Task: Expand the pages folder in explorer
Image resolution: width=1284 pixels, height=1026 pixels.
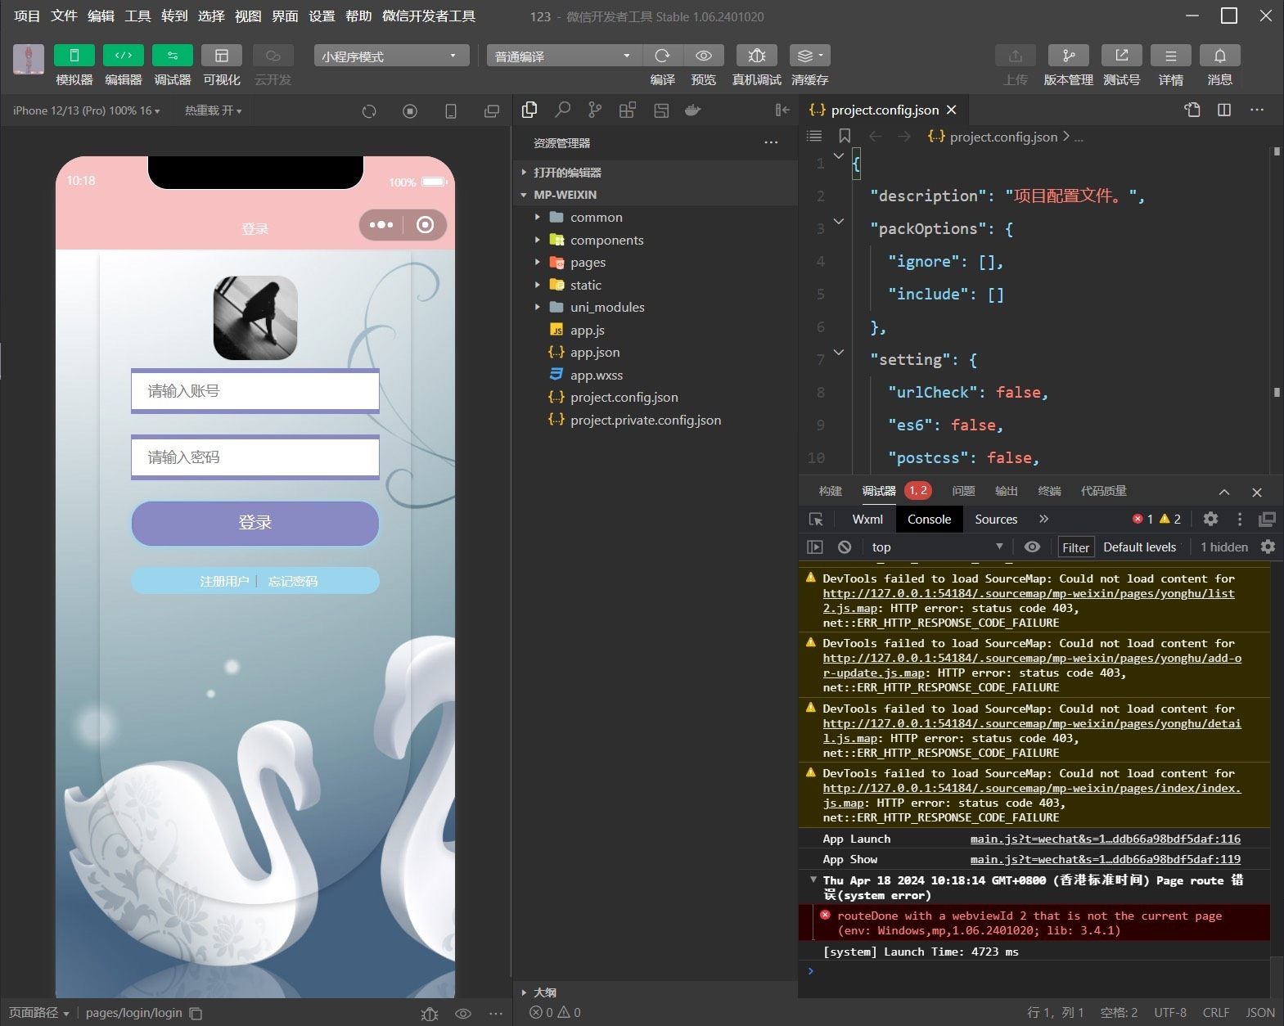Action: [x=588, y=263]
